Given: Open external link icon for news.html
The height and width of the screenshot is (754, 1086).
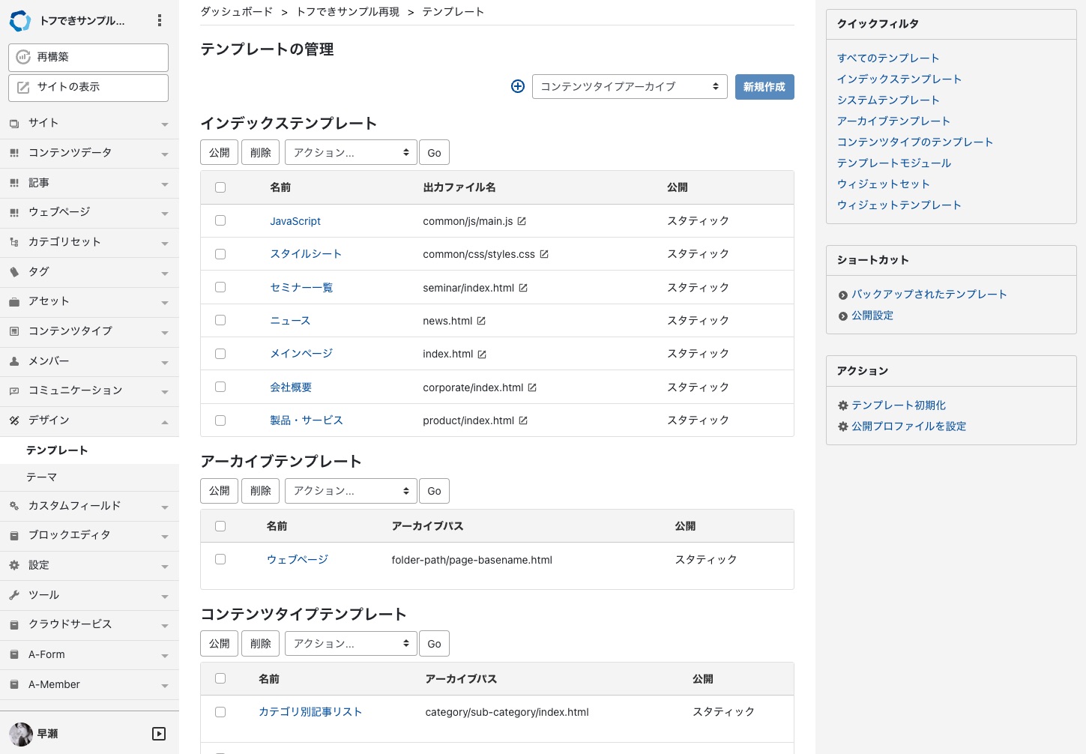Looking at the screenshot, I should coord(481,321).
